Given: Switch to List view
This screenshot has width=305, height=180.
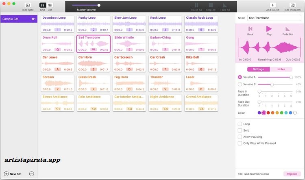Looking at the screenshot, I should 50,5.
